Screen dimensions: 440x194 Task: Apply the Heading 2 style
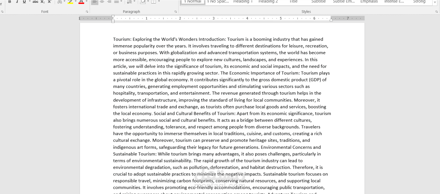(x=268, y=2)
